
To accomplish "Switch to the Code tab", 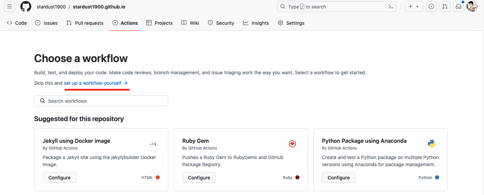I will (17, 23).
